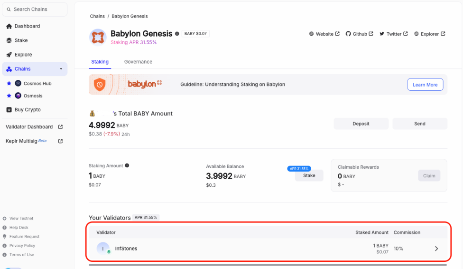Click the Chains icon in sidebar
463x269 pixels.
tap(9, 69)
